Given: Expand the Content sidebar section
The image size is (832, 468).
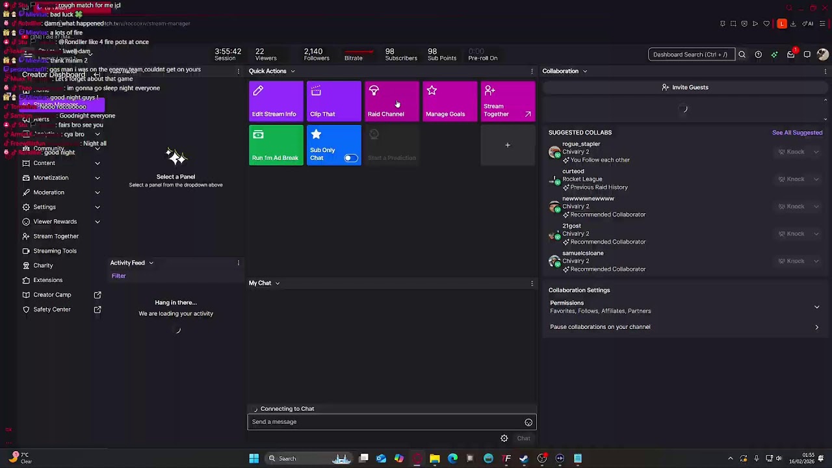Looking at the screenshot, I should coord(97,163).
